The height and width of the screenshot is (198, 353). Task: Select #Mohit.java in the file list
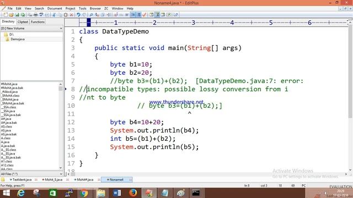click(x=9, y=84)
